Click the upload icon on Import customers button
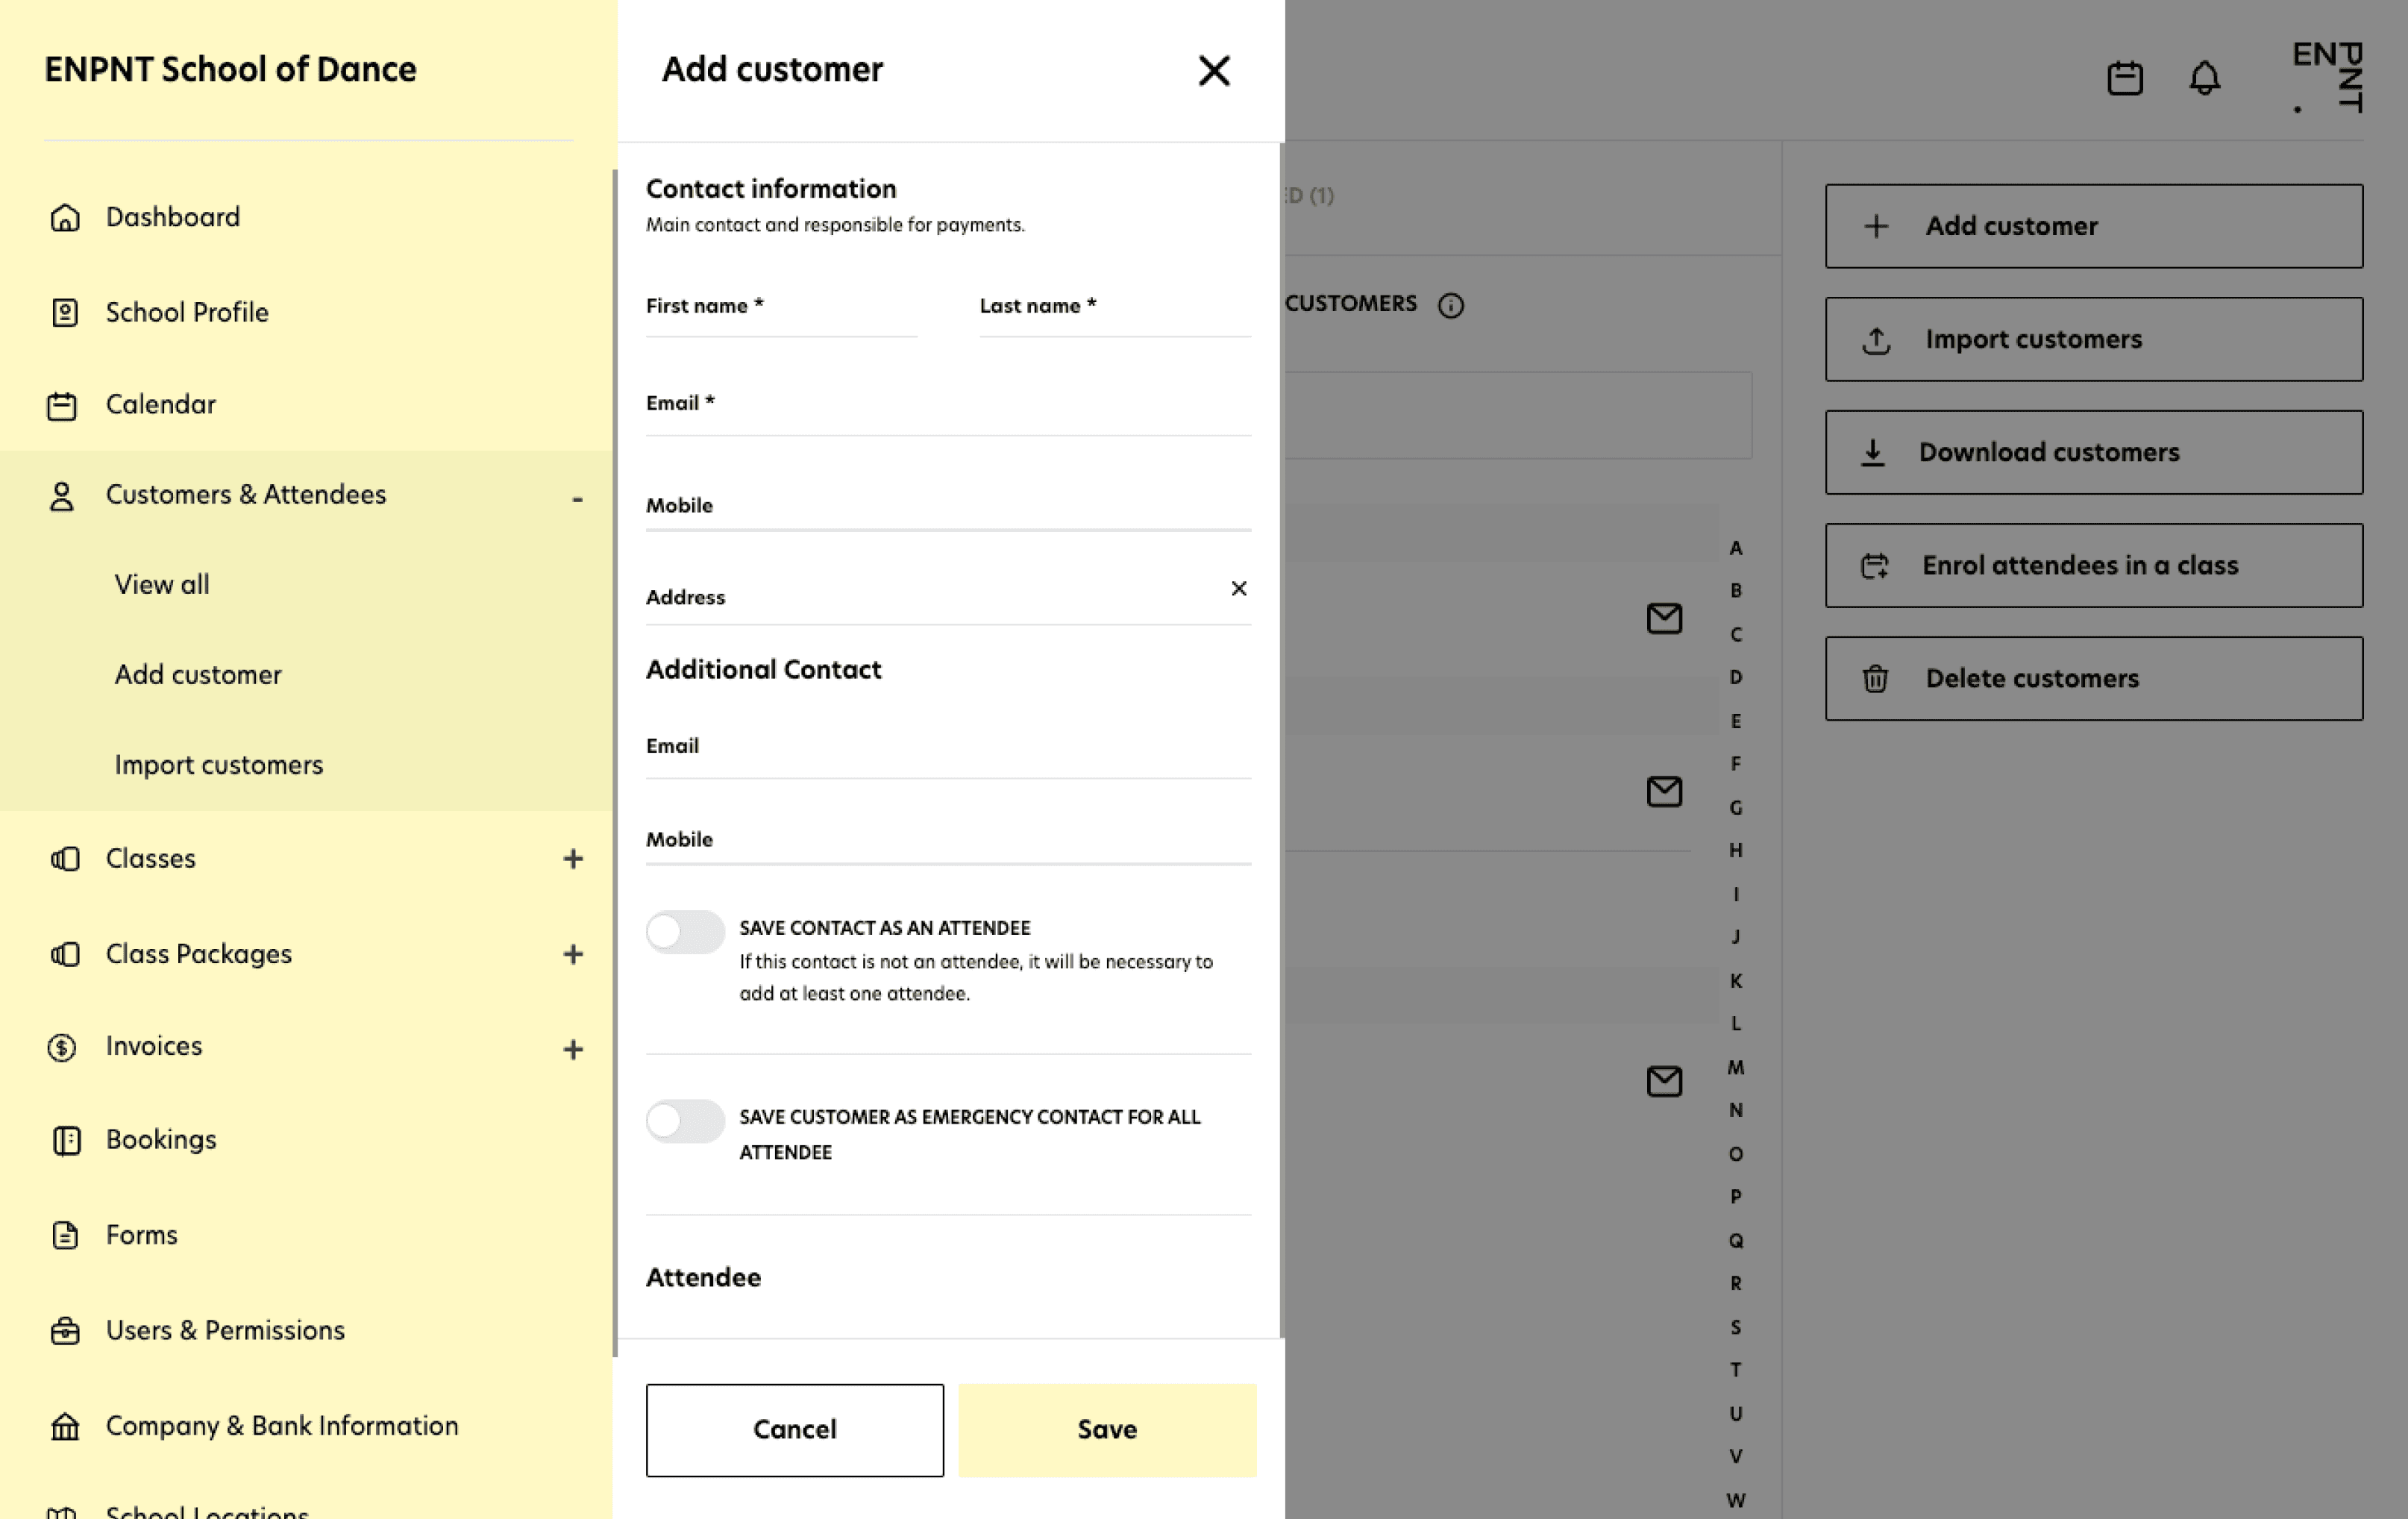Viewport: 2408px width, 1519px height. coord(1876,340)
